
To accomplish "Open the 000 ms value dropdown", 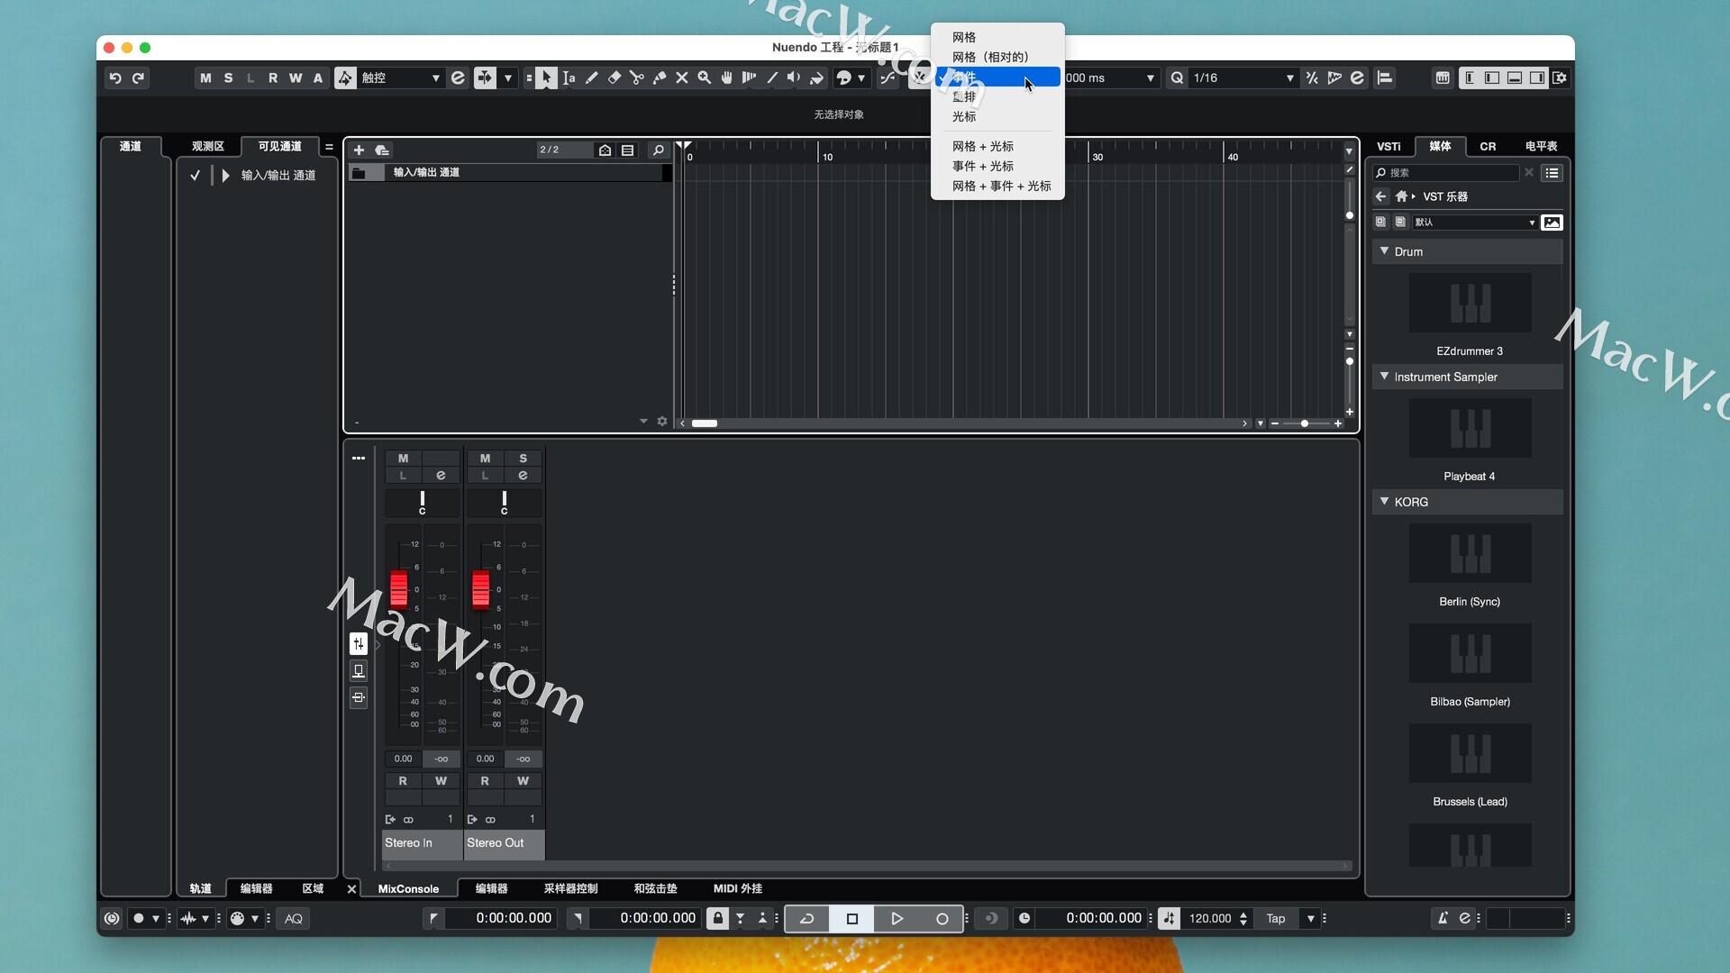I will click(x=1110, y=78).
